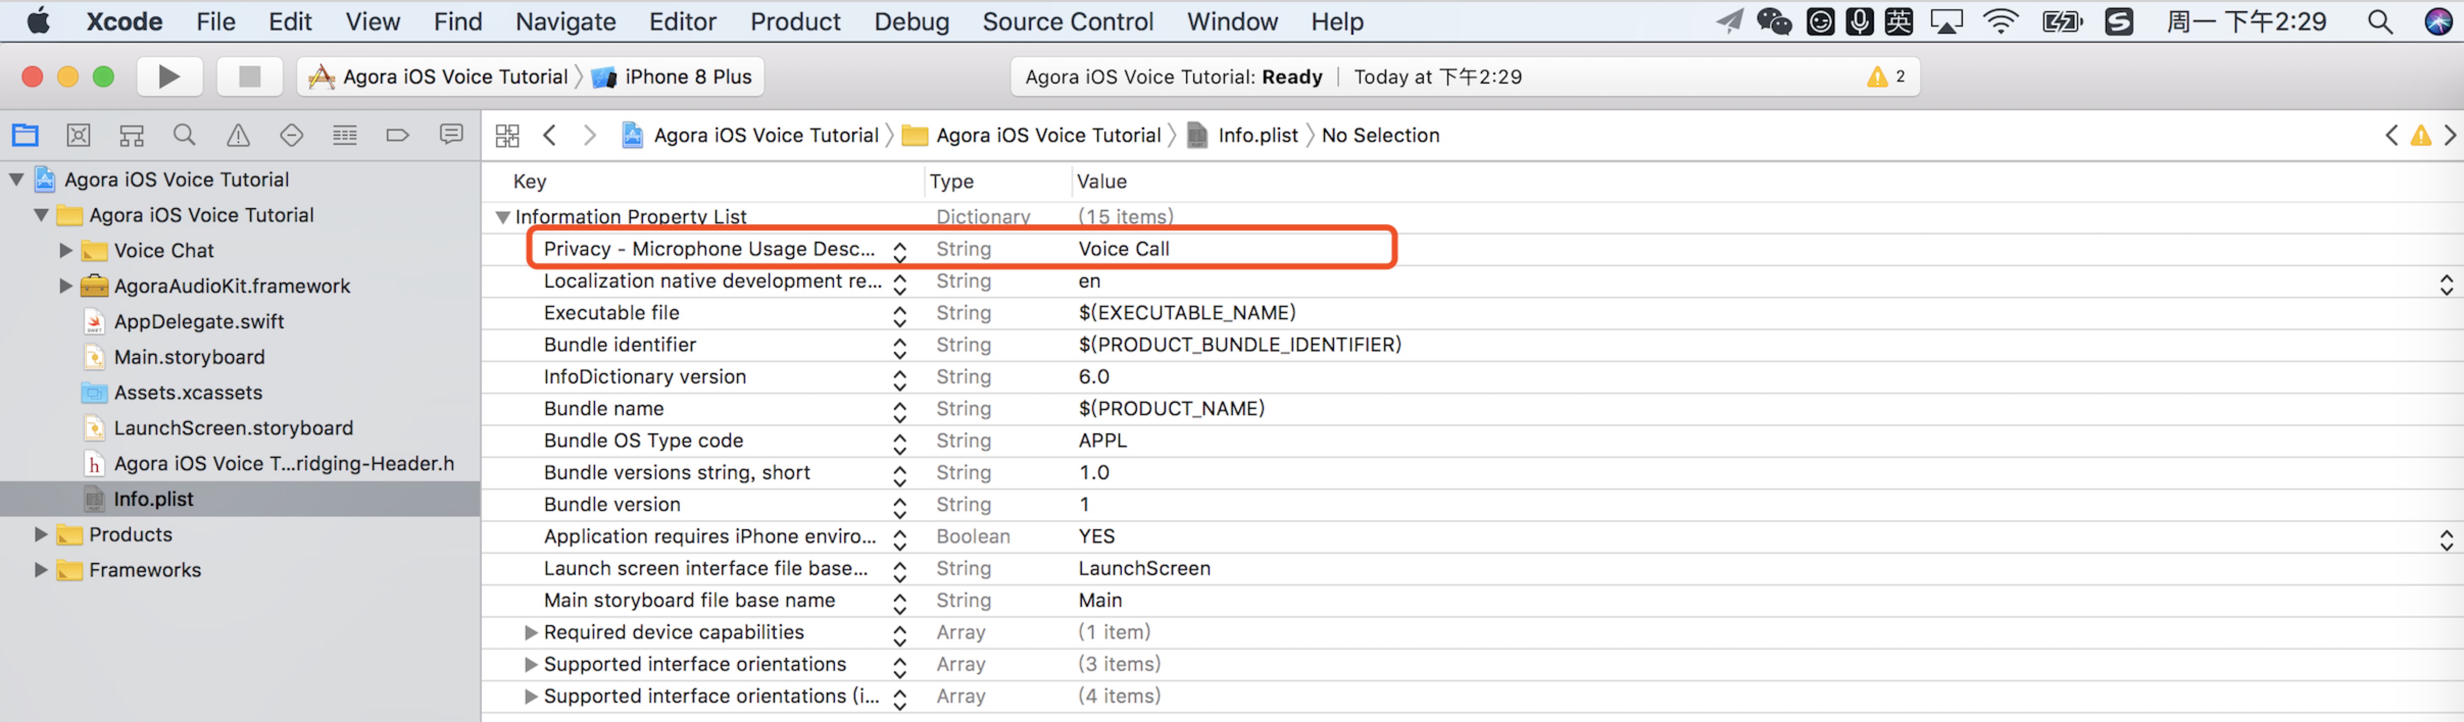Click the warning count badge in status bar
This screenshot has width=2464, height=722.
(x=1886, y=76)
